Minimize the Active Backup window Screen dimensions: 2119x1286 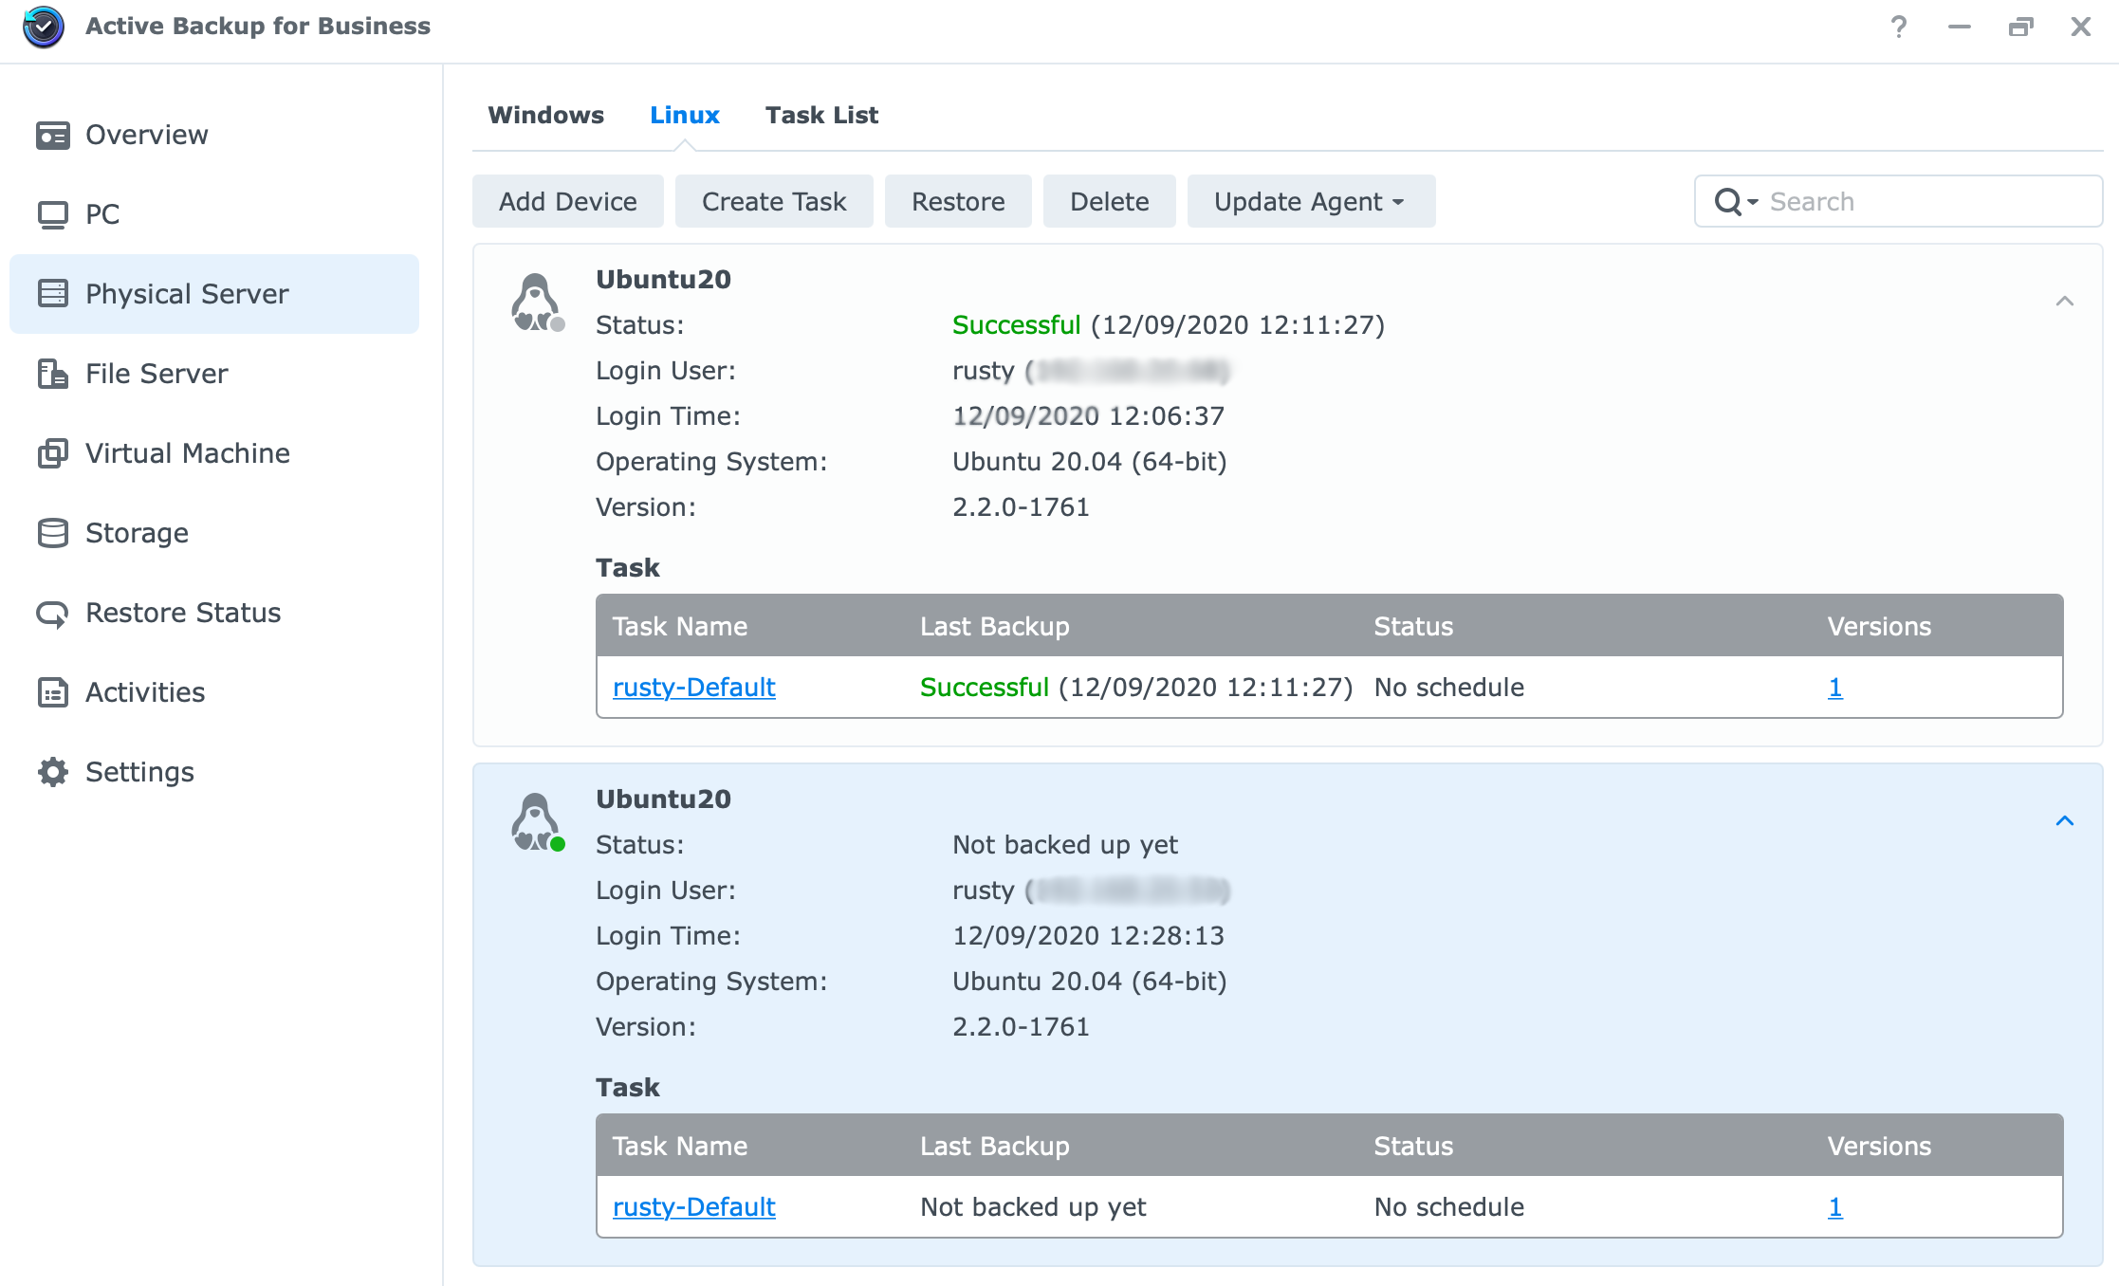click(x=1960, y=27)
